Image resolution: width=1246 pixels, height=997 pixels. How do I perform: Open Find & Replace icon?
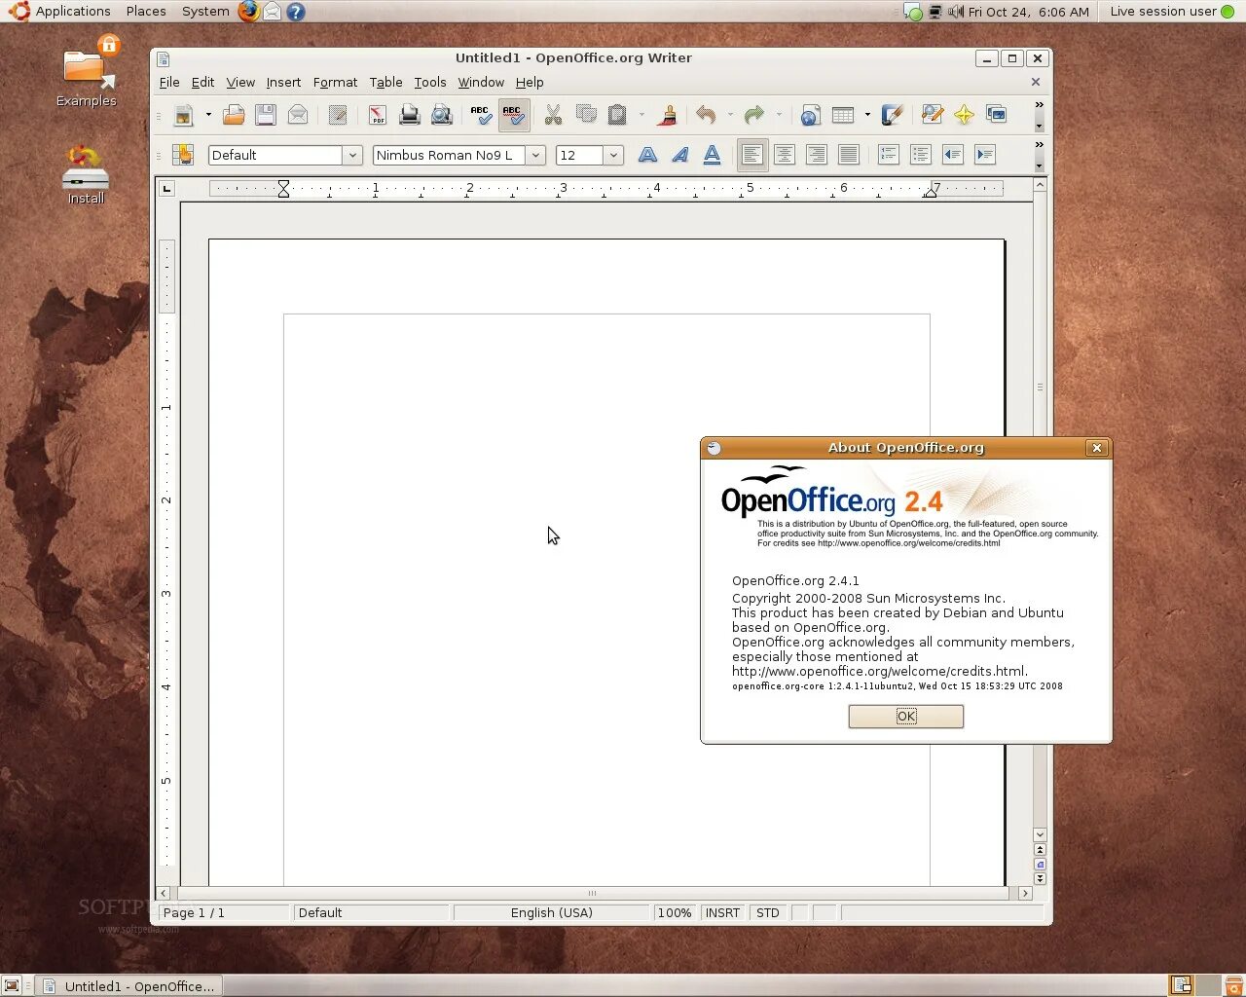[x=932, y=115]
